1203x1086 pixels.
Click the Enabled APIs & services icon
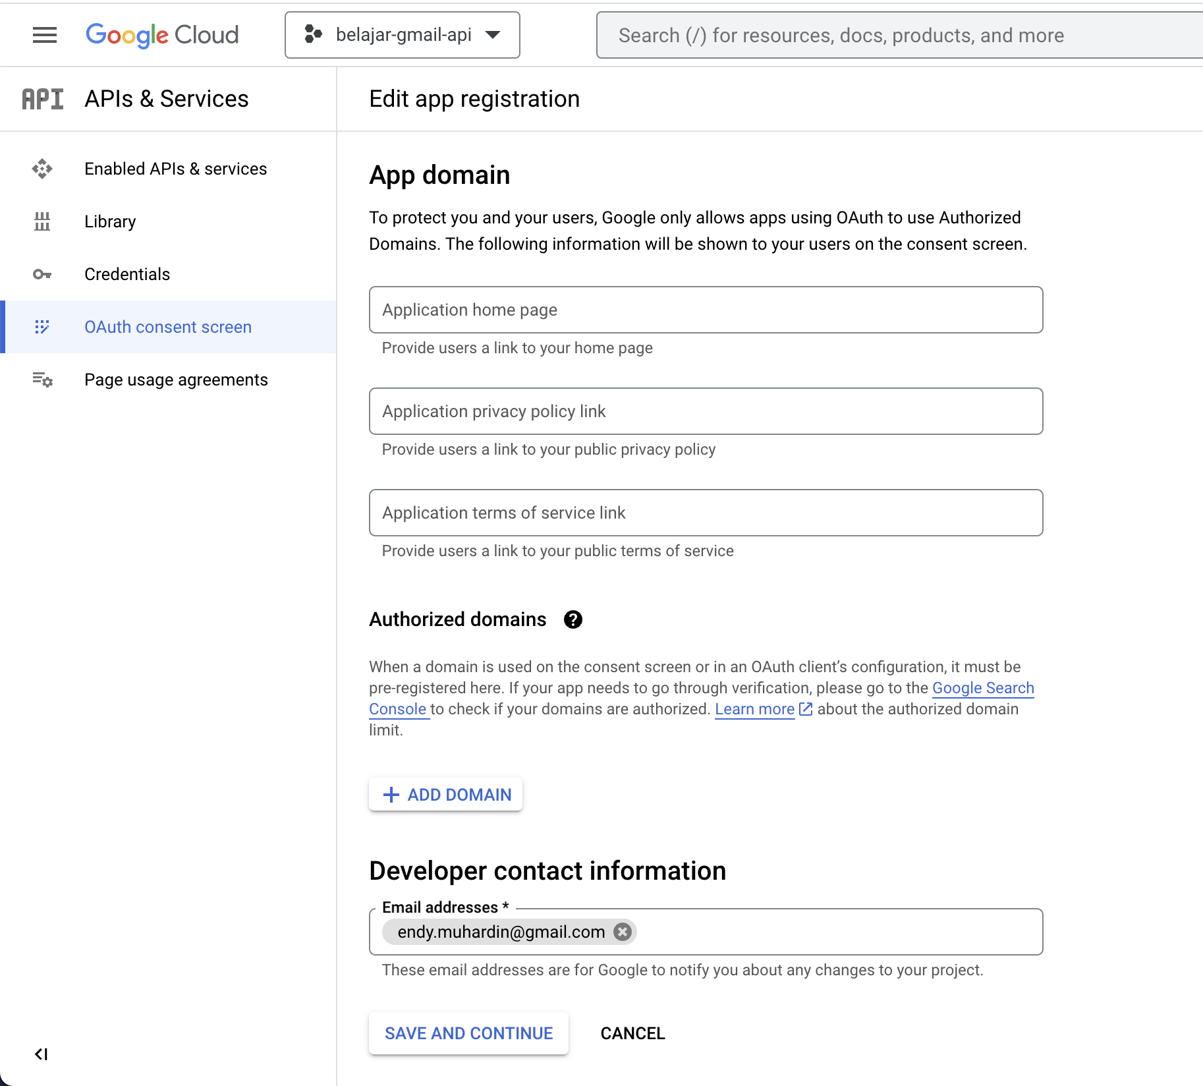42,169
